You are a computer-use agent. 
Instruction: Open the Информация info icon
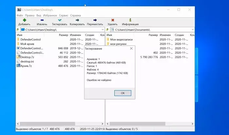click(x=130, y=20)
